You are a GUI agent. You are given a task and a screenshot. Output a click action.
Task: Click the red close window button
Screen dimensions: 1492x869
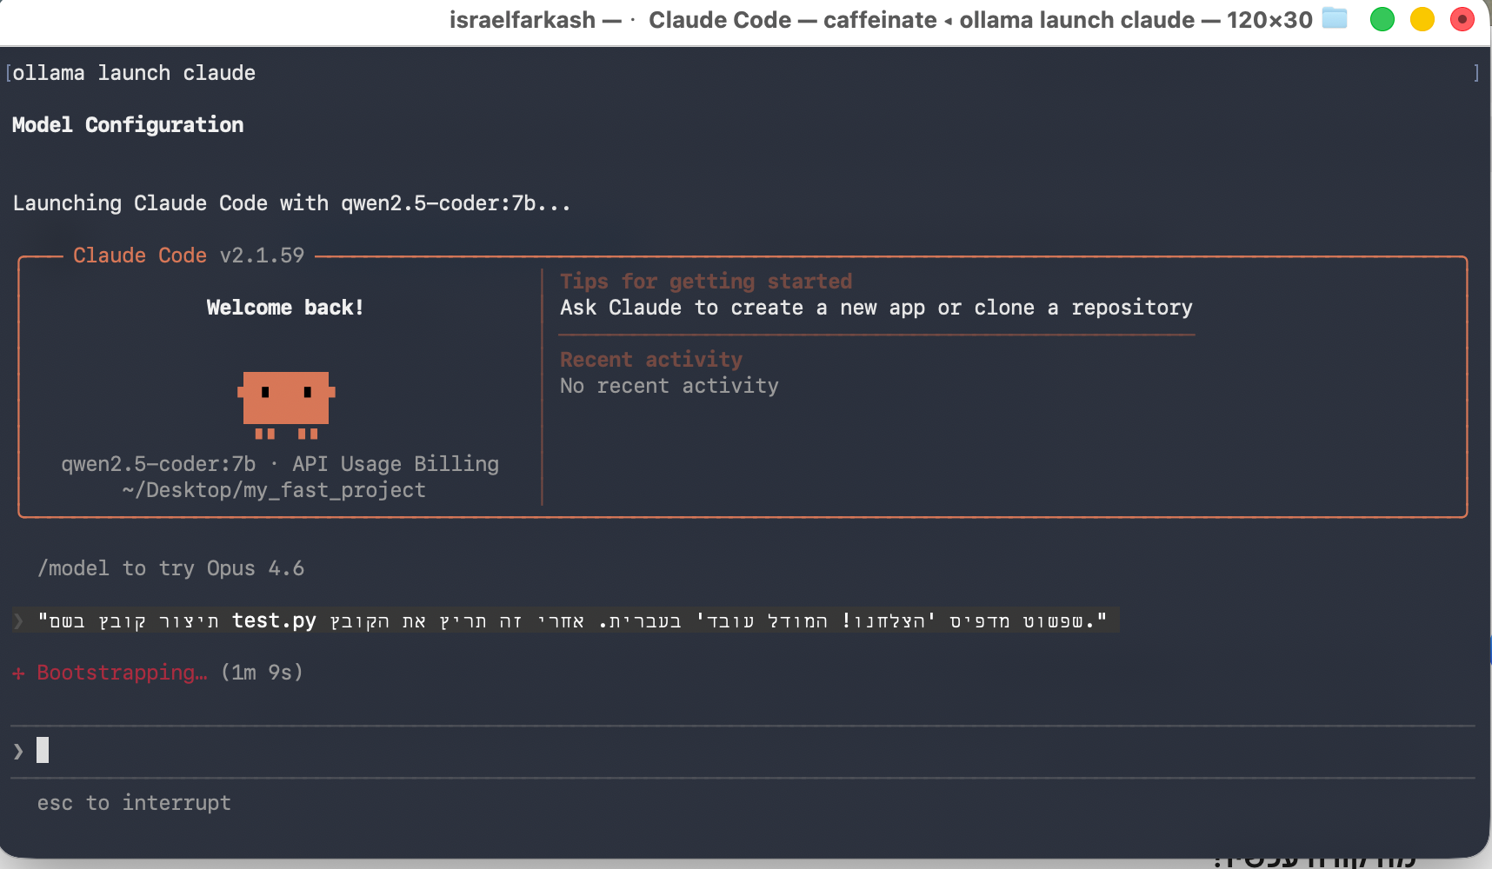[x=1462, y=19]
